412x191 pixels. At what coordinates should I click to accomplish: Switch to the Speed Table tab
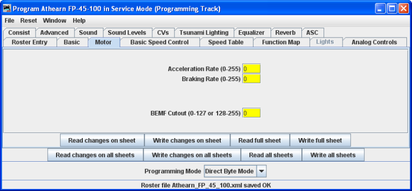pyautogui.click(x=226, y=42)
